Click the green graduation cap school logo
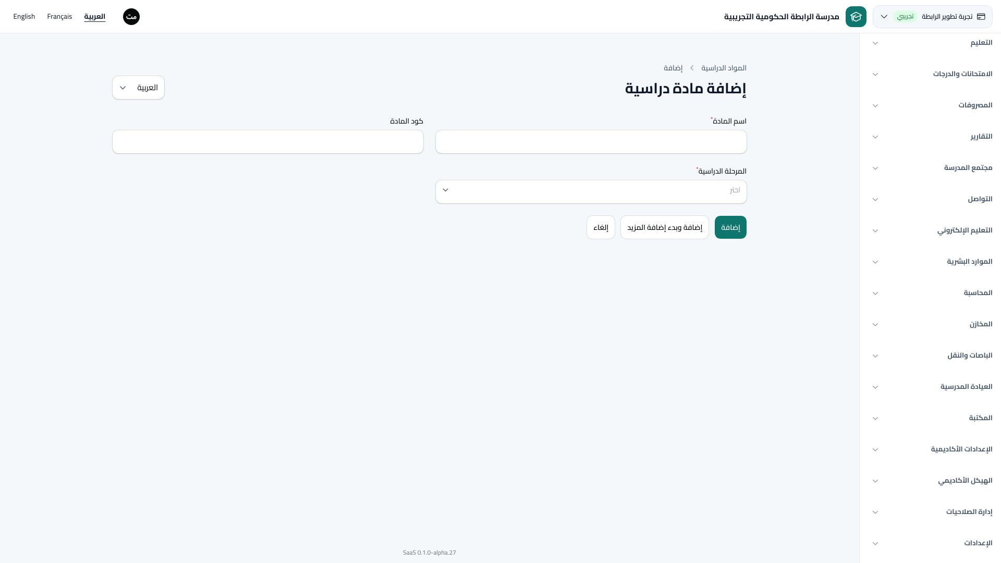1001x563 pixels. point(856,17)
